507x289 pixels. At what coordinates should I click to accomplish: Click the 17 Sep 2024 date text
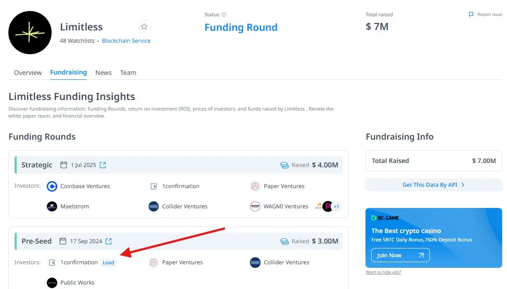tap(86, 241)
